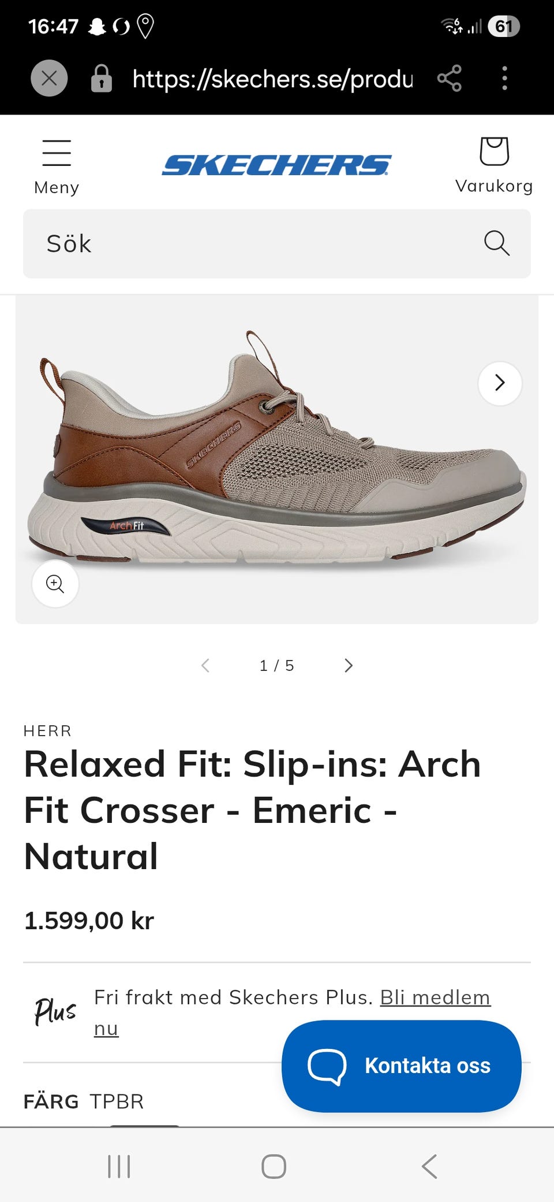Tap the Android home button
The height and width of the screenshot is (1202, 554).
coord(274,1166)
